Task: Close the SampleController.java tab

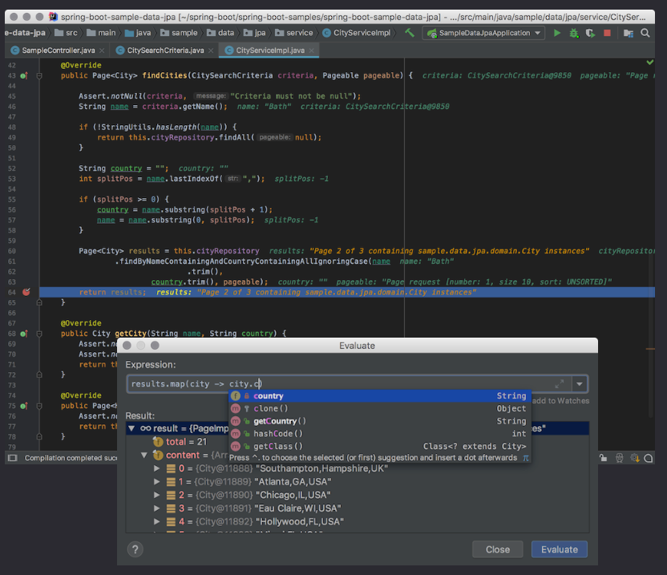Action: (x=102, y=51)
